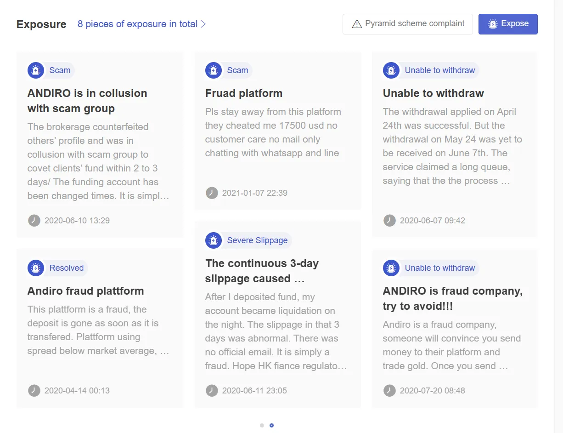This screenshot has height=433, width=563.
Task: Click the text starting 'This plattform is a fraud'
Action: pos(98,330)
